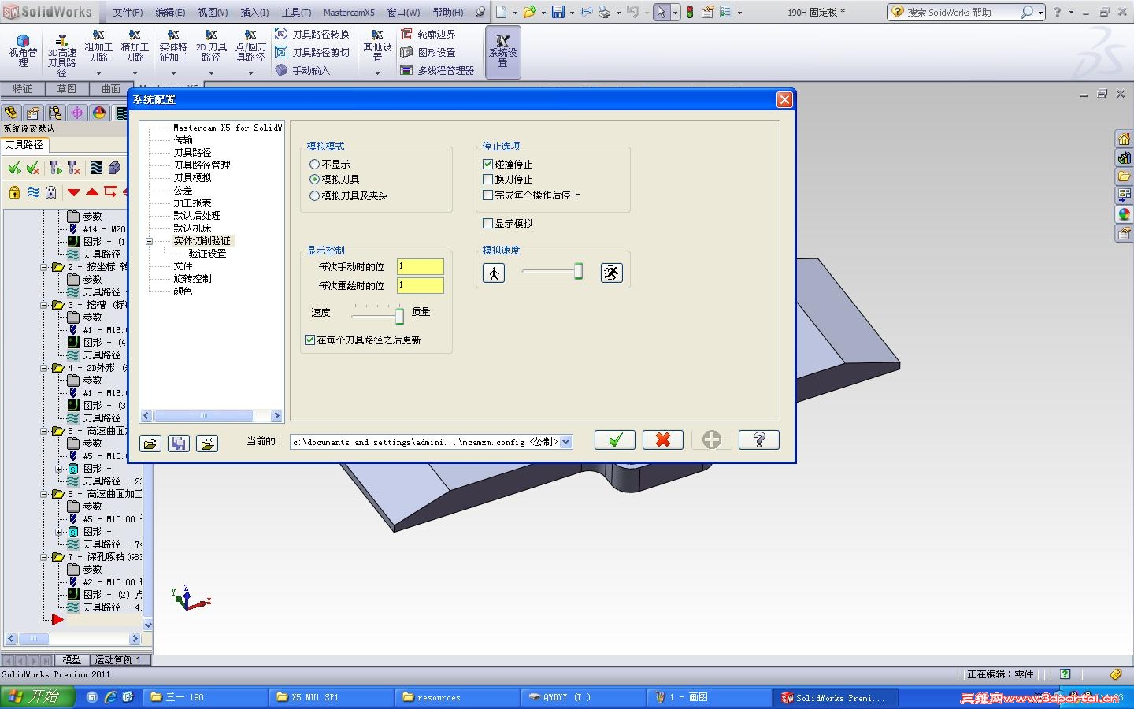Open the 粗加工刀路 dropdown arrow
The image size is (1134, 709).
pyautogui.click(x=98, y=73)
